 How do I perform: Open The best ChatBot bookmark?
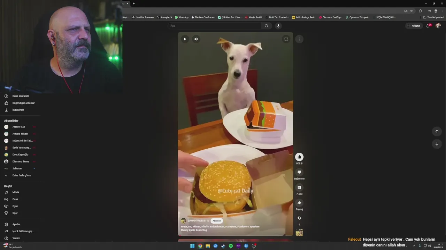203,17
